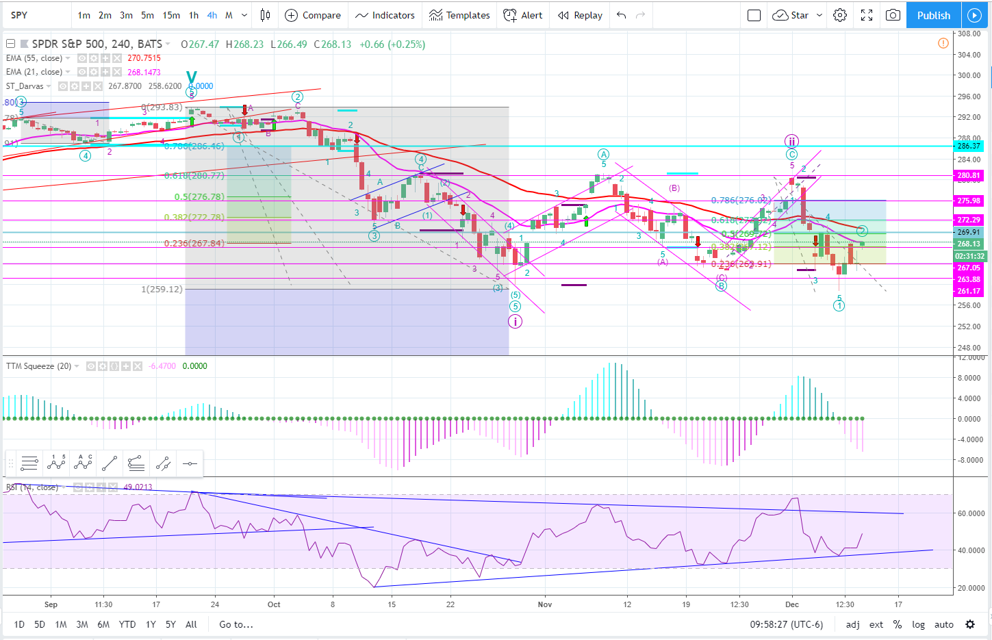
Task: Open chart settings gear in top toolbar
Action: (840, 15)
